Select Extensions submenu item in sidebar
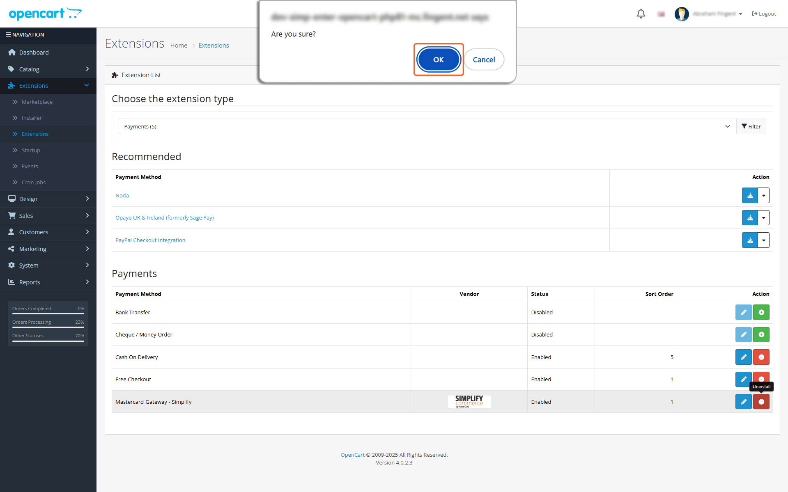788x492 pixels. 48,134
